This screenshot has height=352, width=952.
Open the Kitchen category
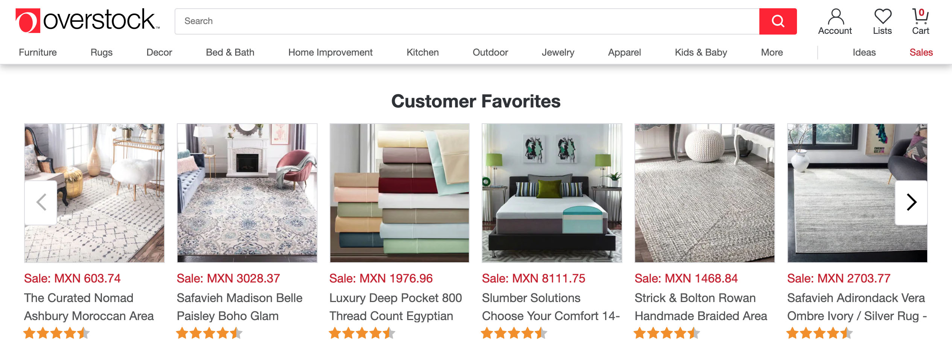coord(422,52)
